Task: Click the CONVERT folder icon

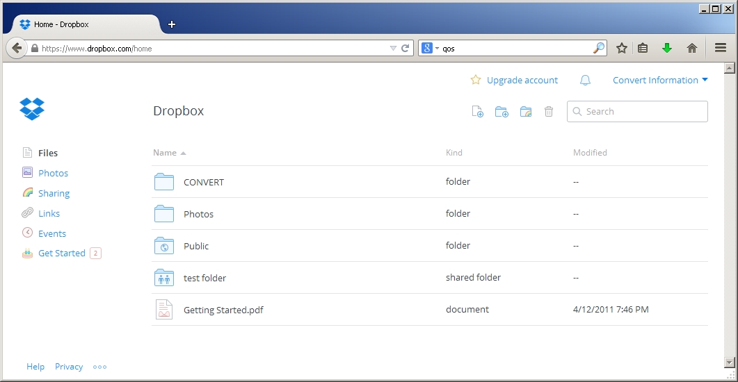Action: pyautogui.click(x=164, y=182)
